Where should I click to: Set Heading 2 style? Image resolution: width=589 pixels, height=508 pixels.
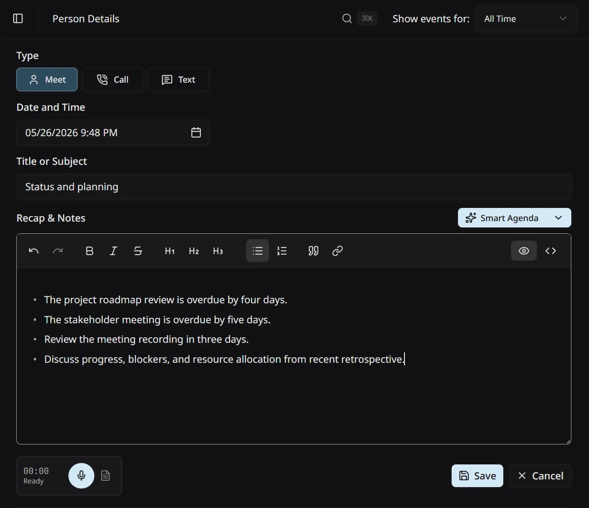click(x=194, y=251)
